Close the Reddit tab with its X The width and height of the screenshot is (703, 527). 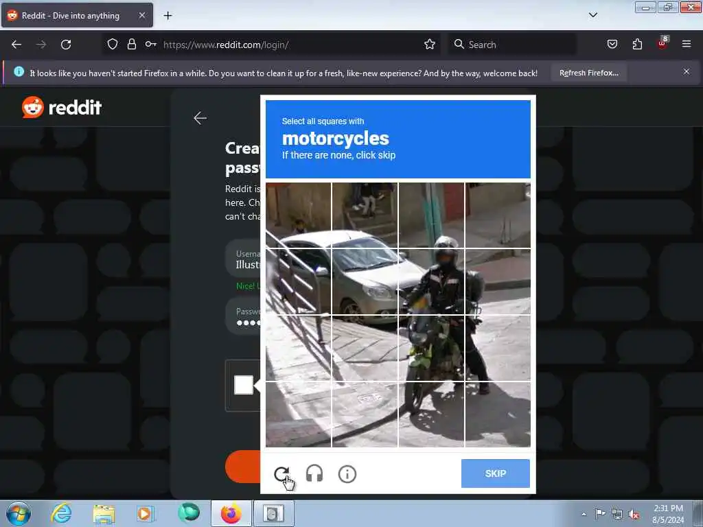(142, 15)
